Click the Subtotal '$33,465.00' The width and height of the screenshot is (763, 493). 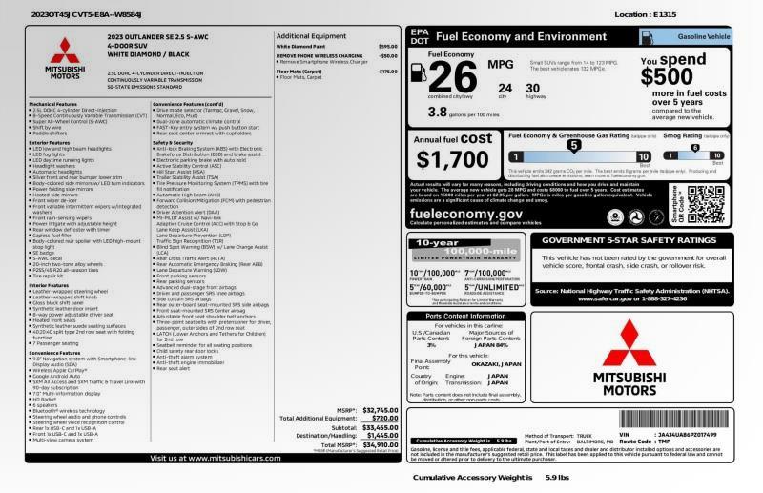pos(380,428)
